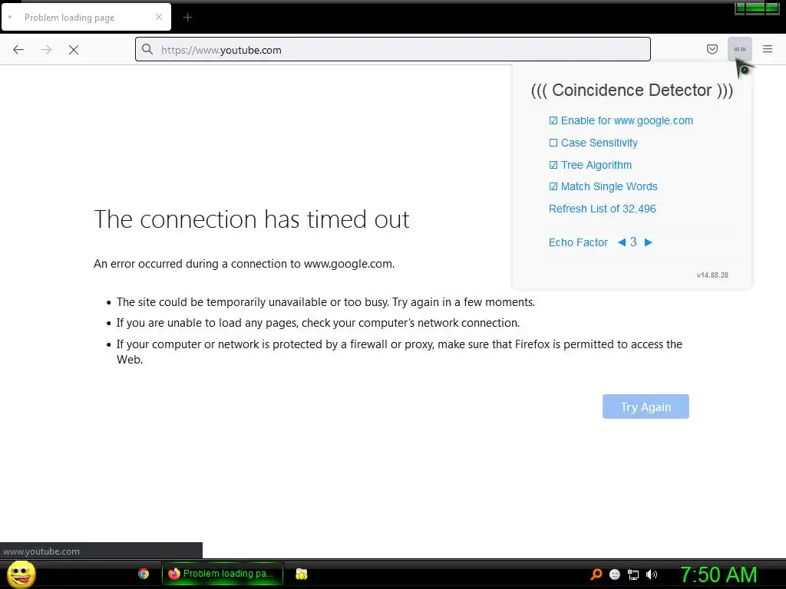
Task: Click Refresh List of 32,496 link
Action: tap(602, 209)
